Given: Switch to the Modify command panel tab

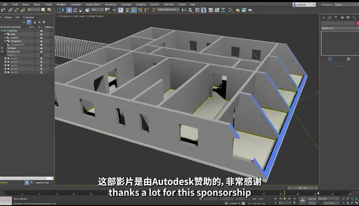Looking at the screenshot, I should click(x=330, y=18).
